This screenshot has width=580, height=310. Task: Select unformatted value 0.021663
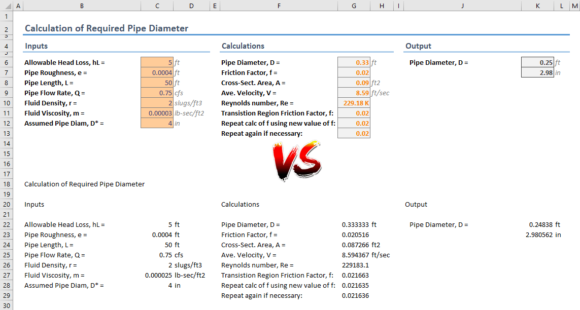pyautogui.click(x=355, y=276)
